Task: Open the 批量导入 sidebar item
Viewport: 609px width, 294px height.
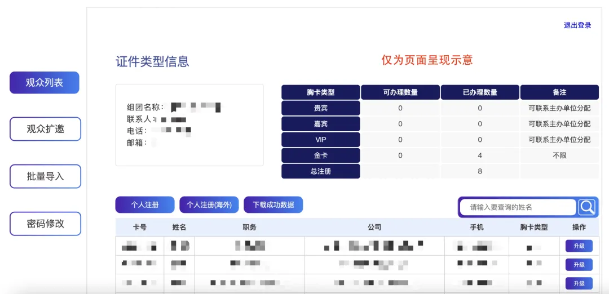Action: coord(45,176)
